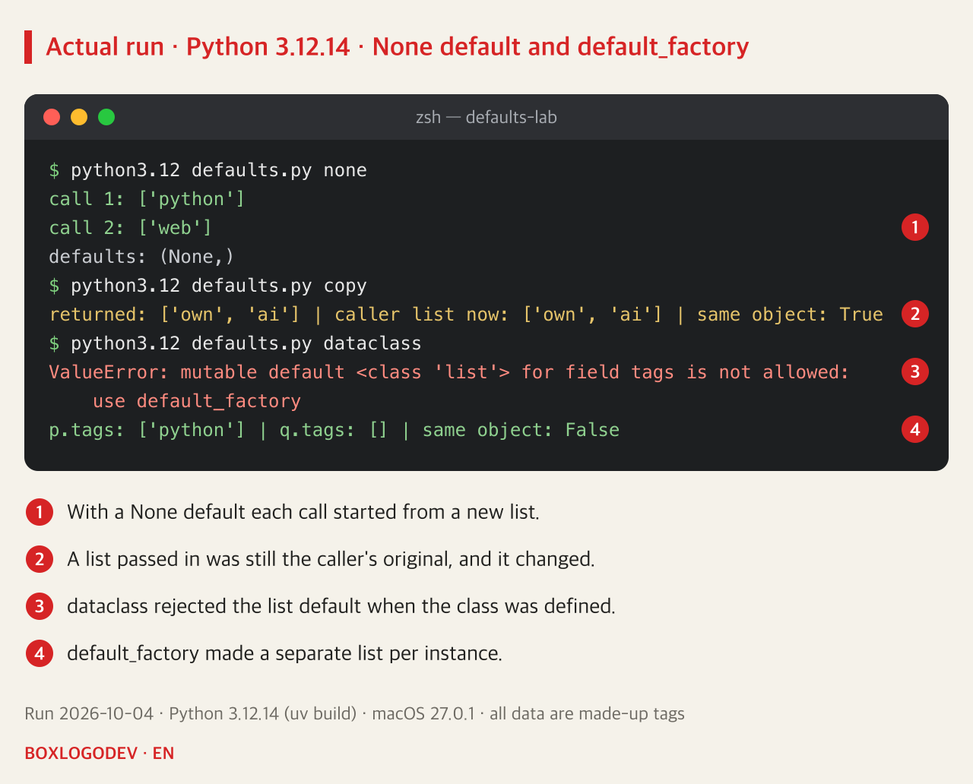This screenshot has width=973, height=784.
Task: Click the command "python3.12 defaults.py none"
Action: click(219, 170)
